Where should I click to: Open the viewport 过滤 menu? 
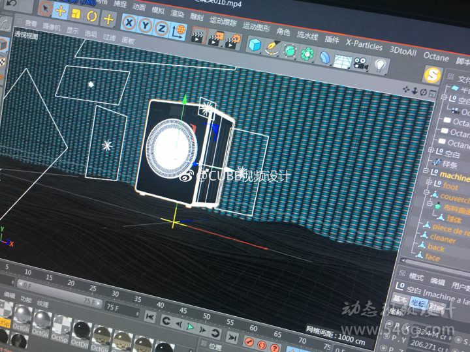tap(109, 37)
